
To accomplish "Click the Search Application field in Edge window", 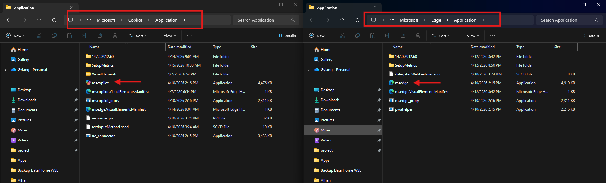I will pos(565,20).
